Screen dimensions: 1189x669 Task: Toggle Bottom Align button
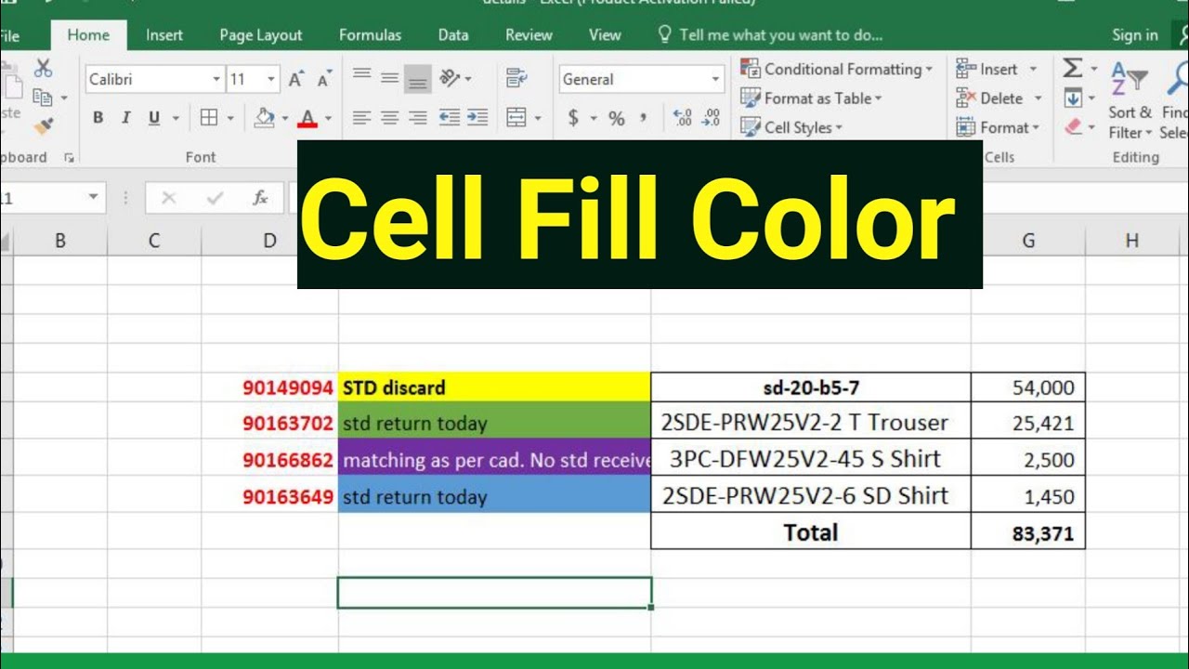pos(418,80)
